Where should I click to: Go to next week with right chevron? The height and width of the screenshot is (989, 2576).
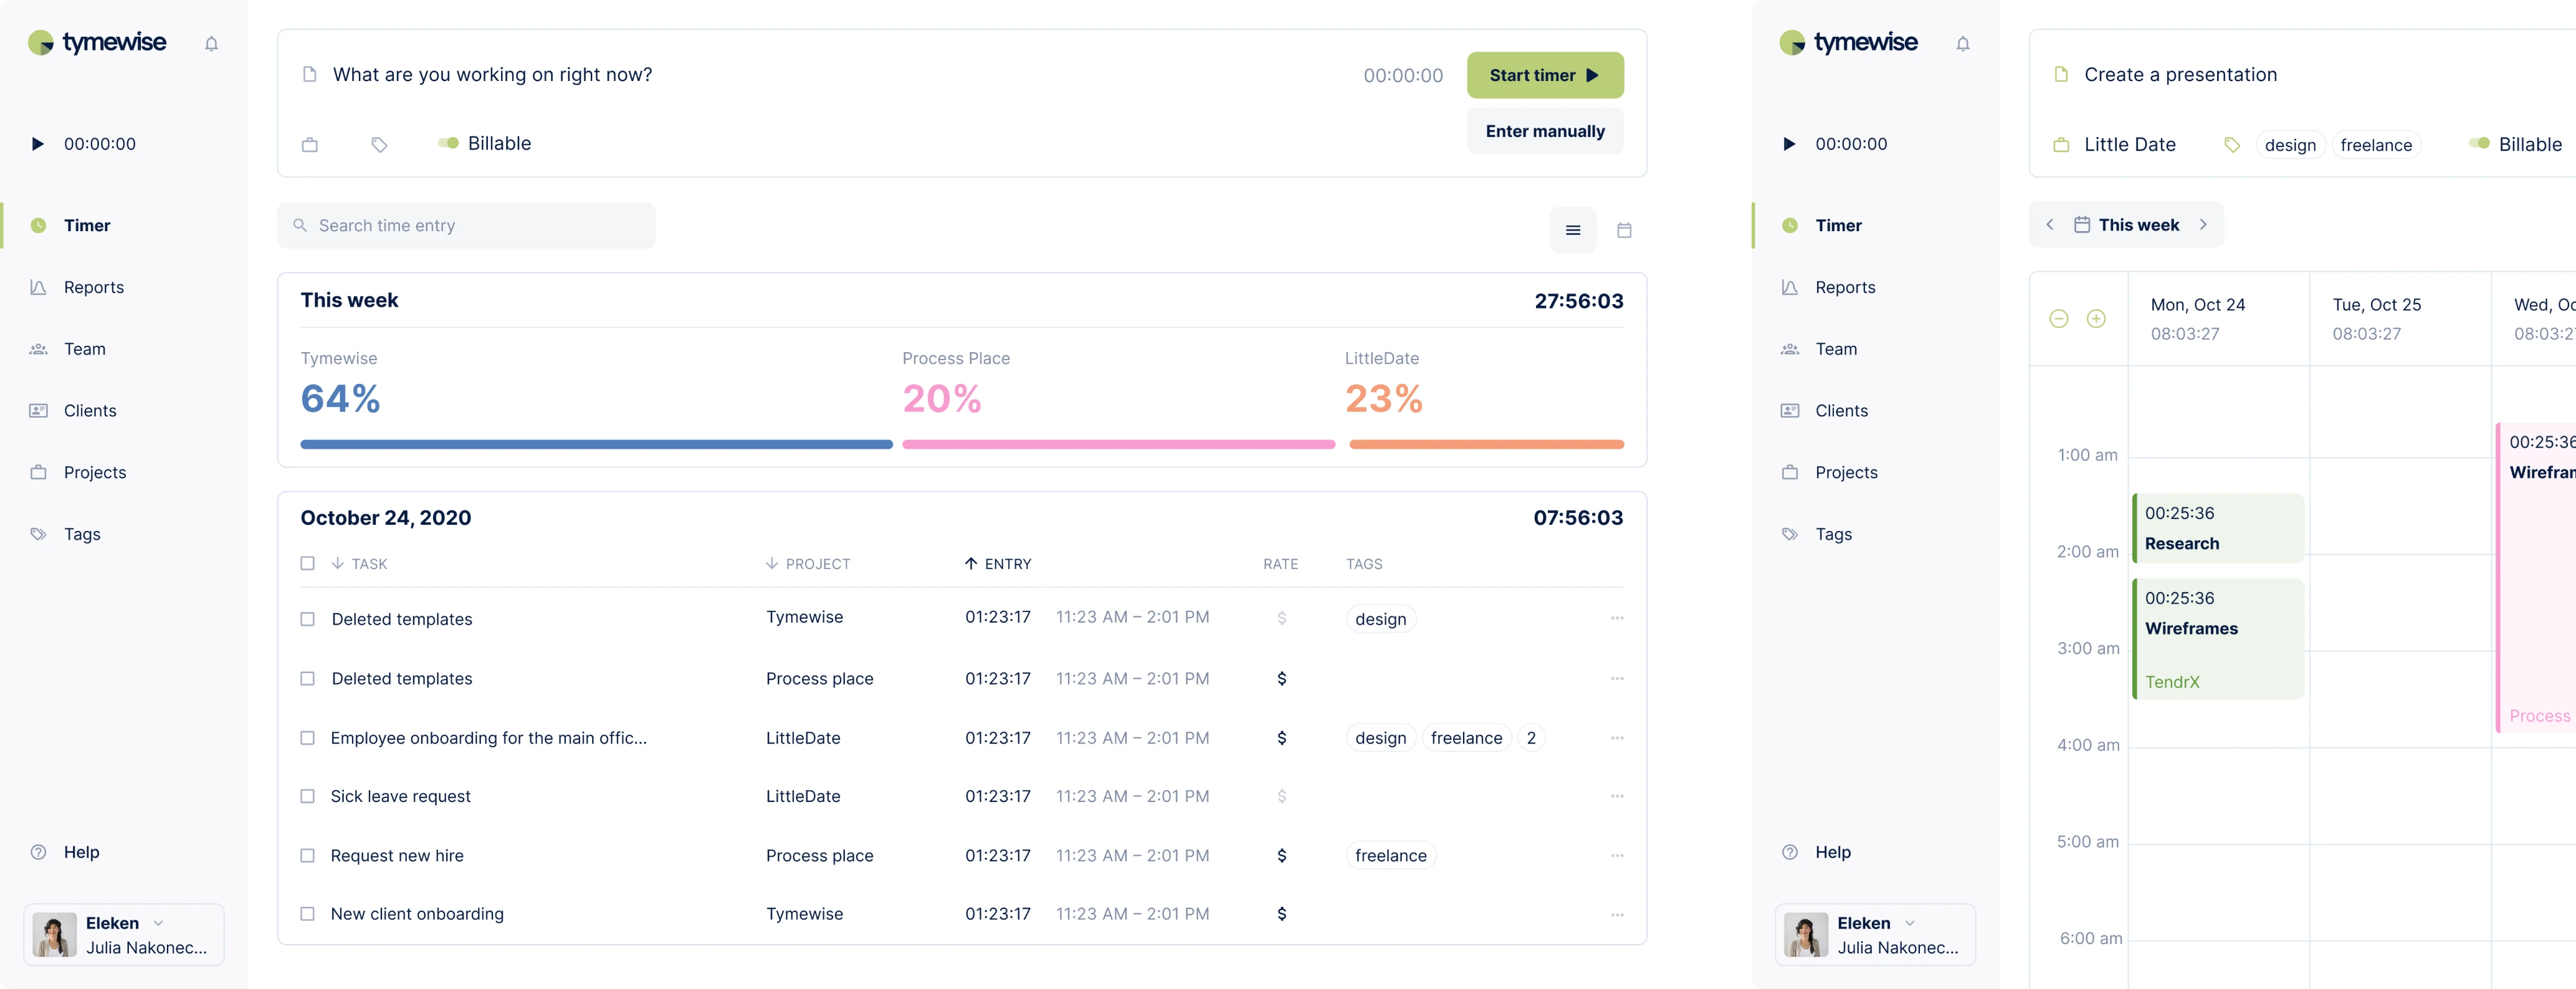click(x=2203, y=225)
